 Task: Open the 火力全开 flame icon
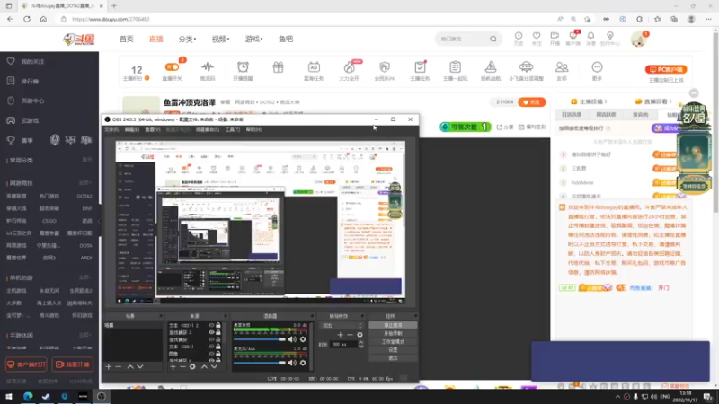(349, 66)
